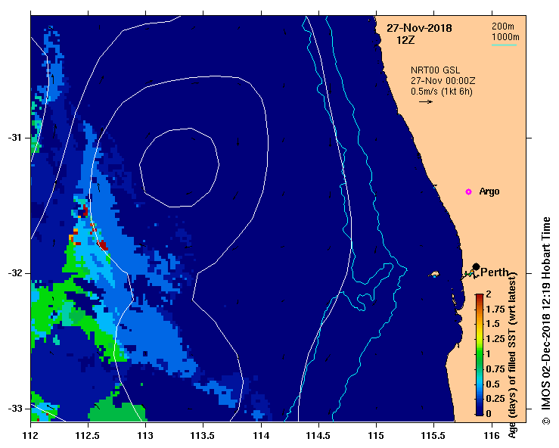Click the '27-Nov-2018' date label
The height and width of the screenshot is (448, 559).
(x=419, y=28)
